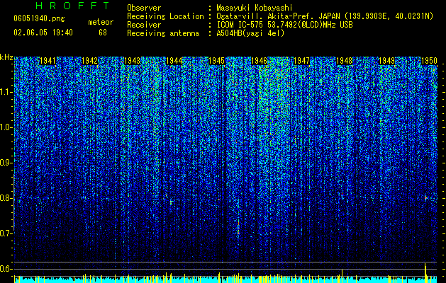Click the 0.6 kHz axis label
Screen dimensions: 446x283
point(6,269)
